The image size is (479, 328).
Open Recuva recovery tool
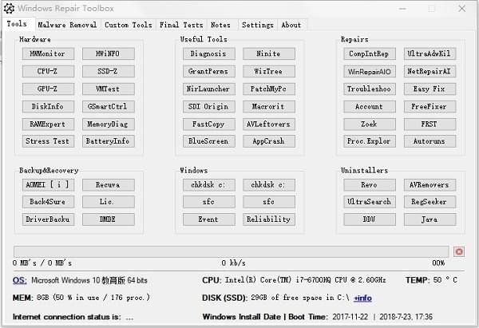pos(109,184)
